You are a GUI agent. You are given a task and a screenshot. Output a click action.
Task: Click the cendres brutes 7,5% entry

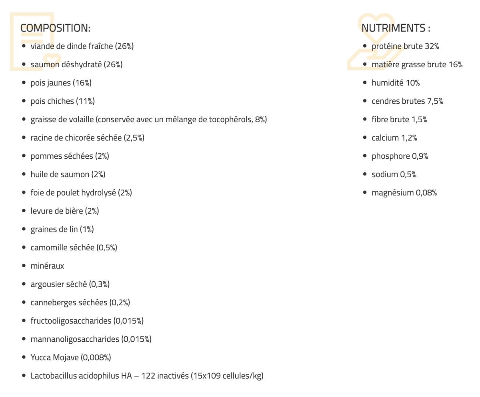[407, 101]
